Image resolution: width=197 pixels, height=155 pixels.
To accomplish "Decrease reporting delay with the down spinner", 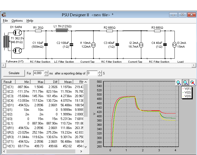I will tap(100, 74).
